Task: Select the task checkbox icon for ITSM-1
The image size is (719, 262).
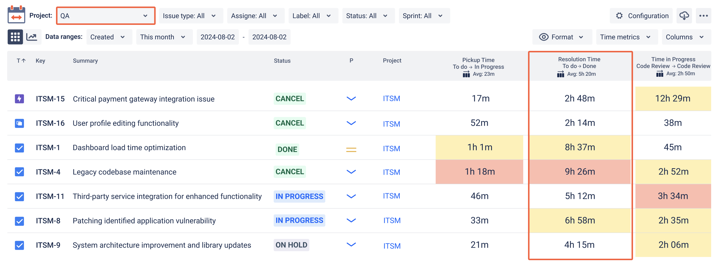Action: click(x=19, y=148)
